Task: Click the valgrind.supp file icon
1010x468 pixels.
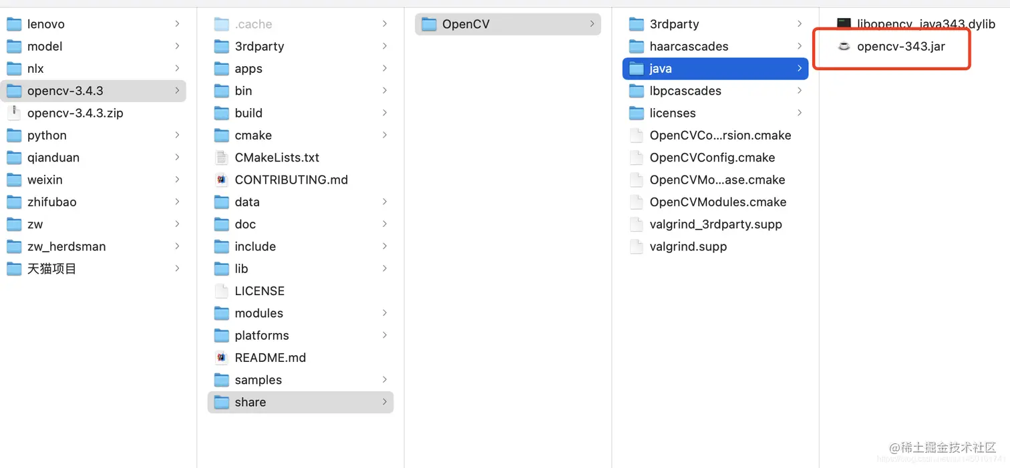Action: (x=637, y=246)
